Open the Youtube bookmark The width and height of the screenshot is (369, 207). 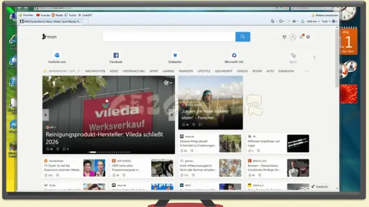tap(43, 15)
